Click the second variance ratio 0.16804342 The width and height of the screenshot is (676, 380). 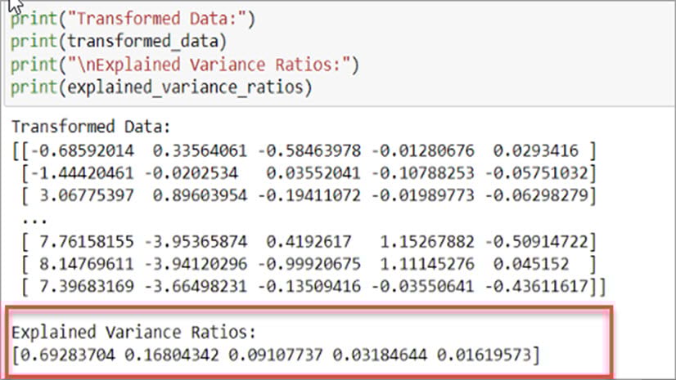[169, 355]
